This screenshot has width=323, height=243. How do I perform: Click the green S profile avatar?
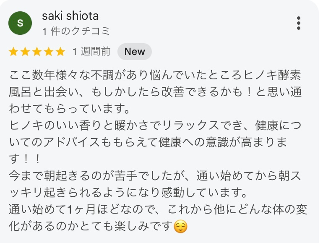click(20, 23)
